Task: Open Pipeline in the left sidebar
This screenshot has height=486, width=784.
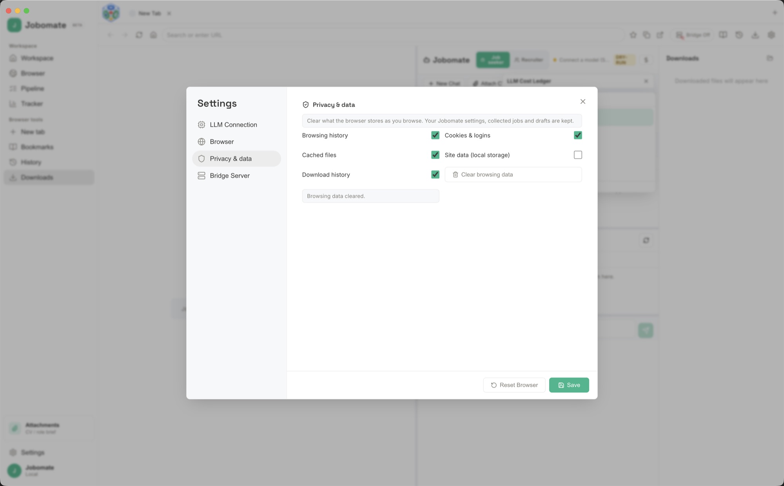Action: click(x=49, y=89)
